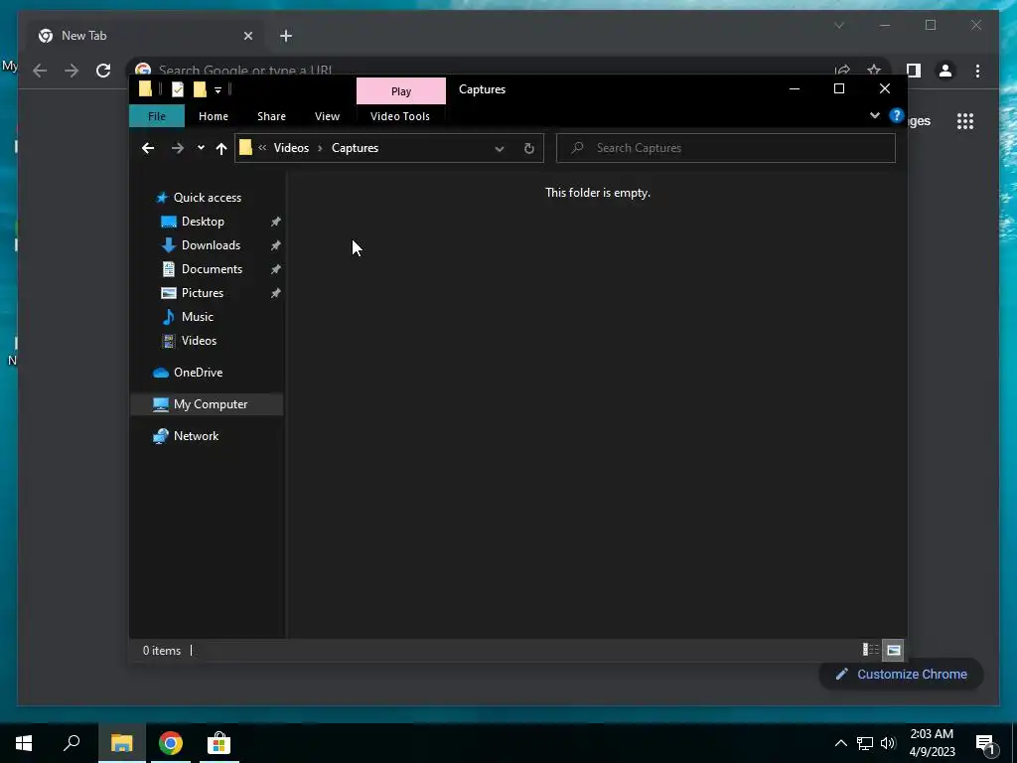1017x763 pixels.
Task: Open volume control in system tray
Action: point(888,743)
